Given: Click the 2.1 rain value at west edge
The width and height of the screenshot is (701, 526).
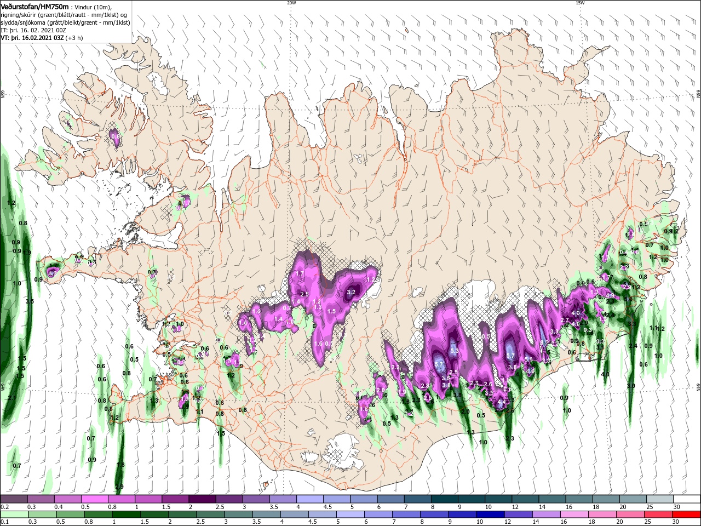Looking at the screenshot, I should pyautogui.click(x=12, y=398).
